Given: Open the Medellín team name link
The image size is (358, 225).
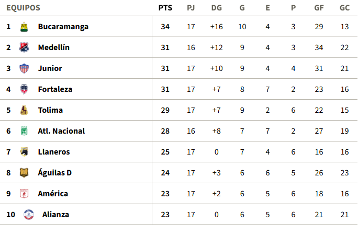Looking at the screenshot, I should 54,48.
